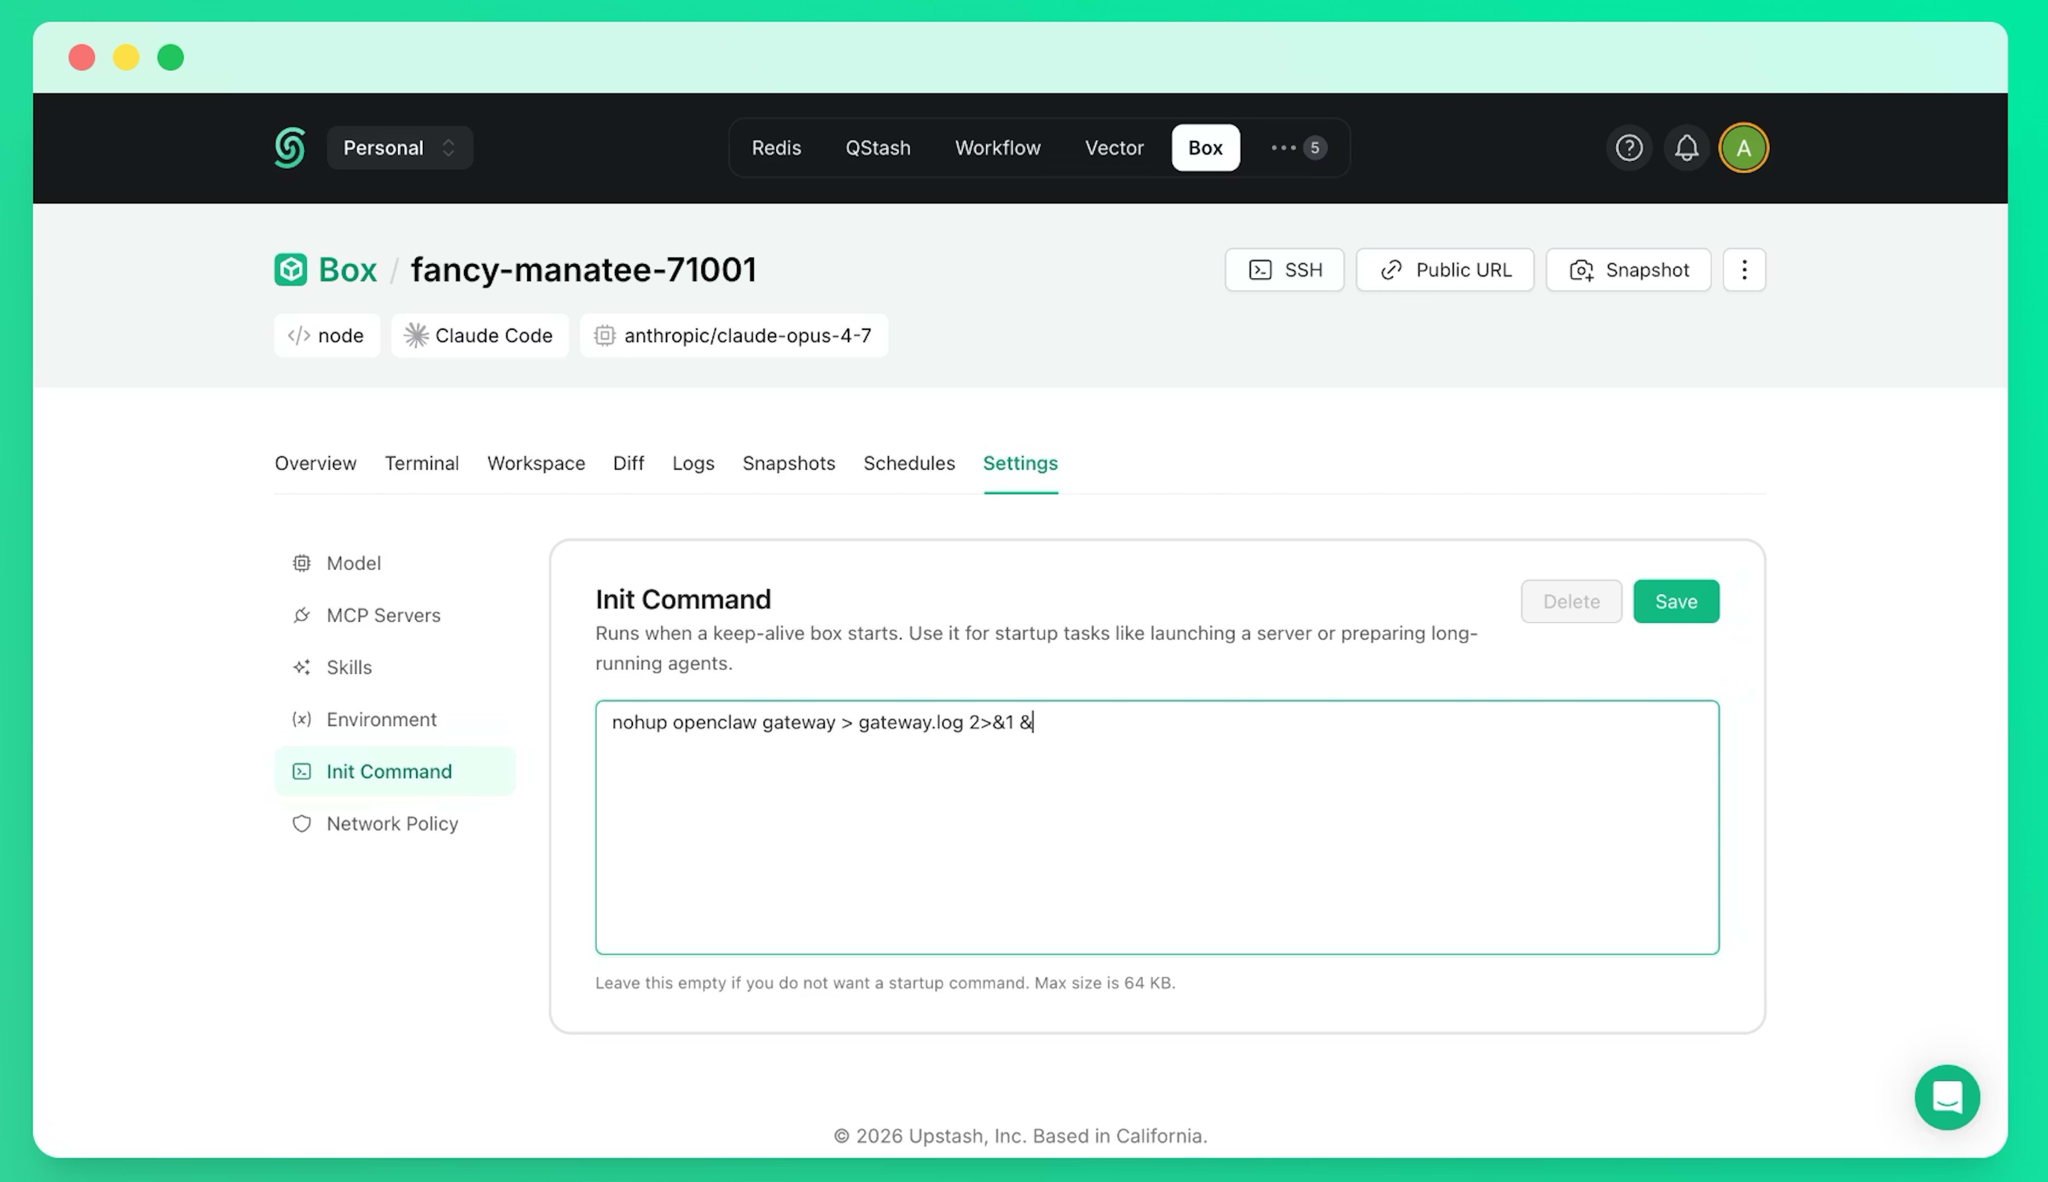This screenshot has width=2048, height=1182.
Task: Expand the more products menu with 5 badge
Action: (x=1298, y=148)
